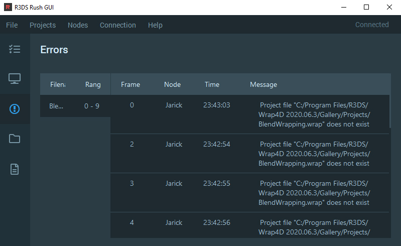The height and width of the screenshot is (246, 401).
Task: Maximize the R3DS Rush GUI window
Action: tap(366, 7)
